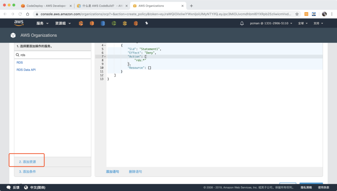Expand the 服务 services menu
Screen dimensions: 337x191
pyautogui.click(x=42, y=23)
